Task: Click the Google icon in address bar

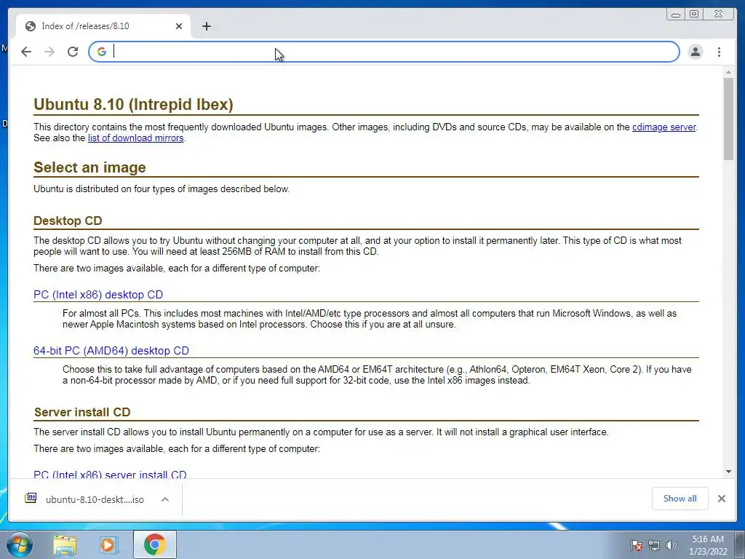Action: click(102, 52)
